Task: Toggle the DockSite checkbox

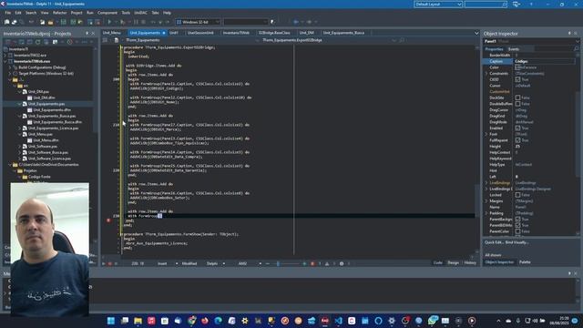Action: (x=517, y=97)
